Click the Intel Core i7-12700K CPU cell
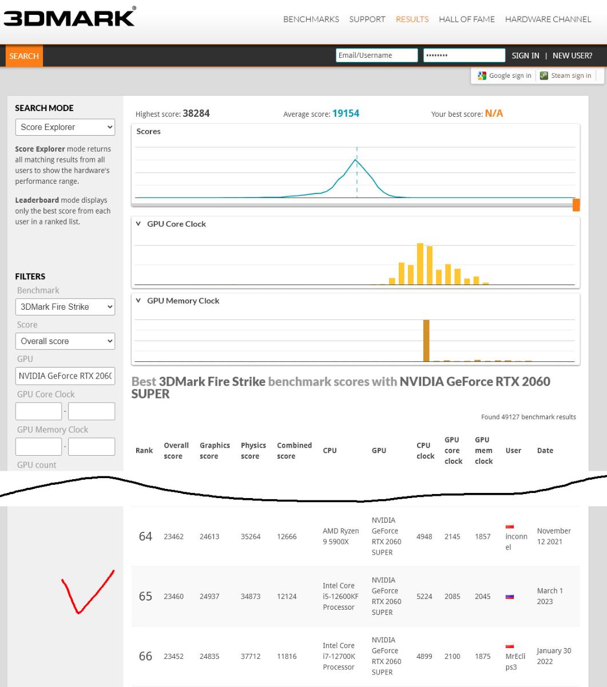 [x=340, y=657]
